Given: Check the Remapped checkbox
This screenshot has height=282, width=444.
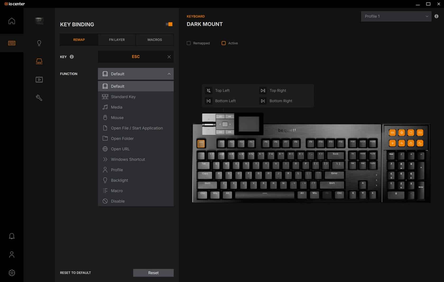Looking at the screenshot, I should point(189,43).
